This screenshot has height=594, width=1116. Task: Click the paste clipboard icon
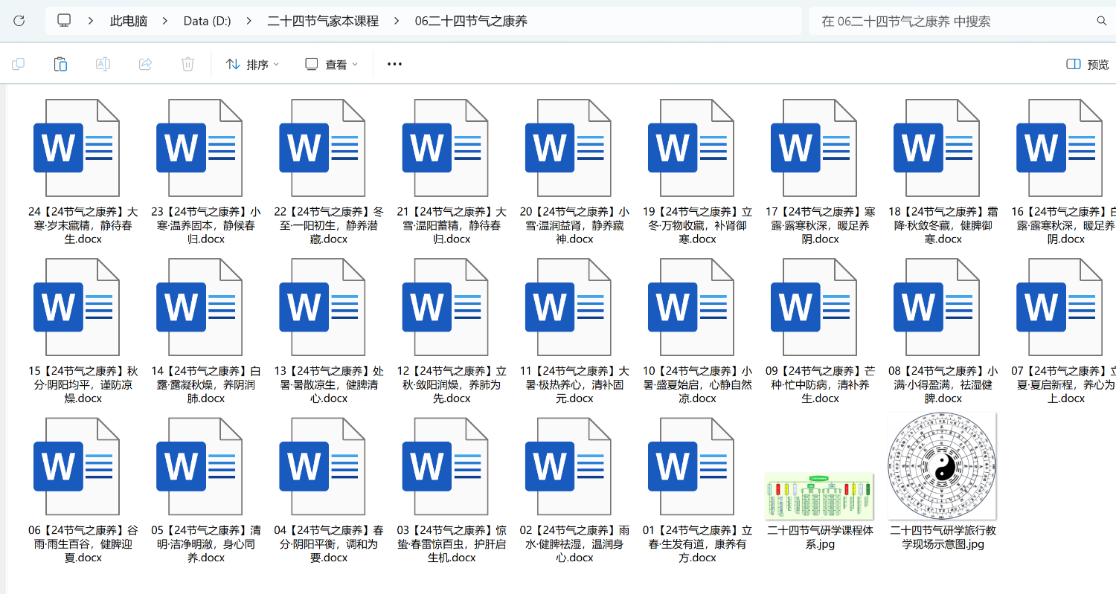click(x=61, y=65)
